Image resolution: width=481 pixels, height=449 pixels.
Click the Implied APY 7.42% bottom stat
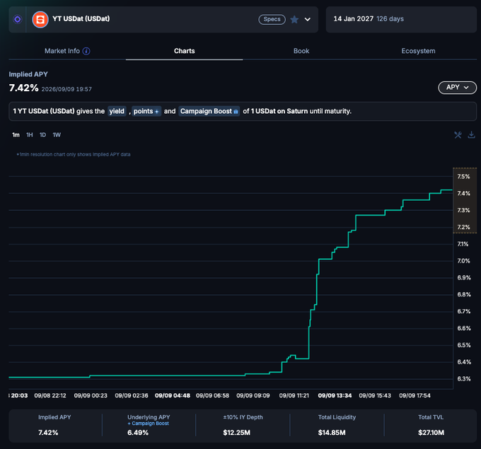pyautogui.click(x=48, y=433)
